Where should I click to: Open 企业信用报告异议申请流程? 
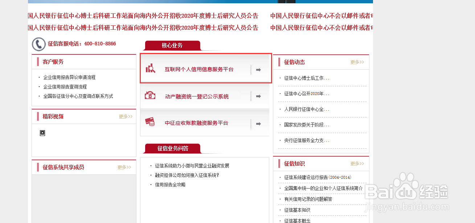click(69, 77)
